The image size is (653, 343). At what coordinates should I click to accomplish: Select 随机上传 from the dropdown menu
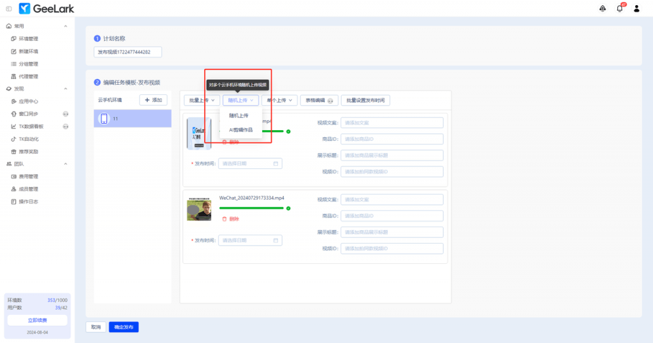(238, 115)
